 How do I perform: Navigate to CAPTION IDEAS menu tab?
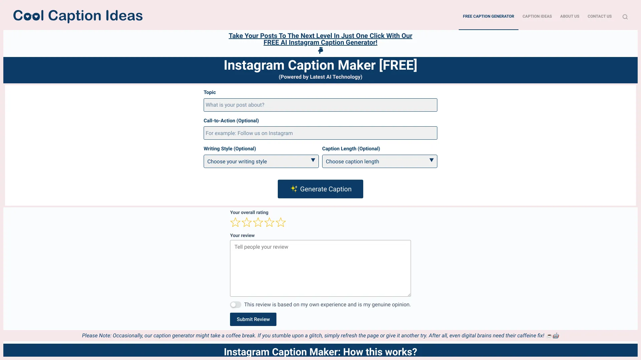pos(537,16)
